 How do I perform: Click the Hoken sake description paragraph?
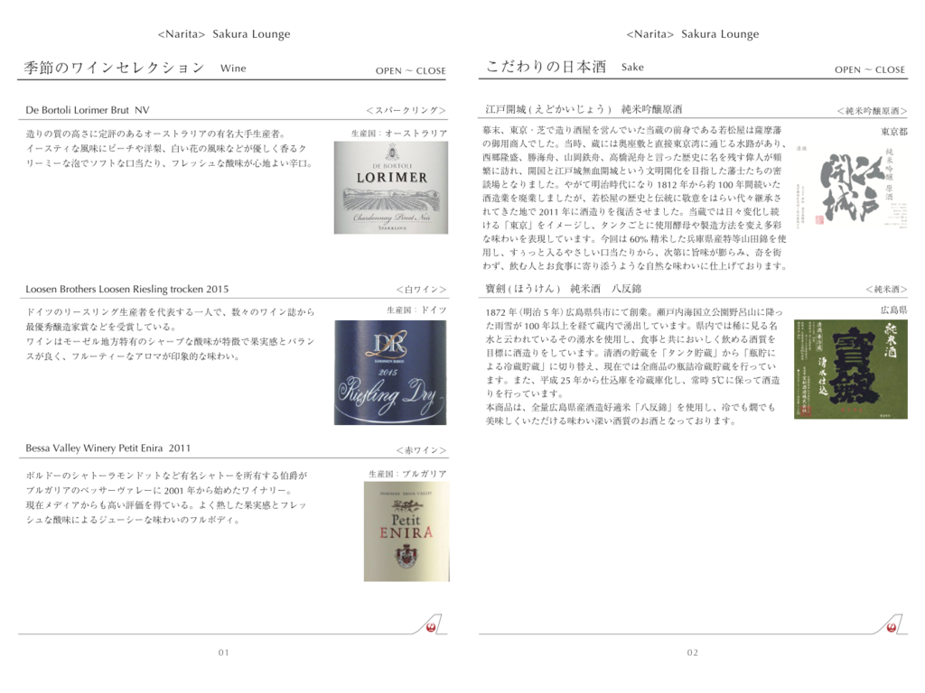click(633, 366)
